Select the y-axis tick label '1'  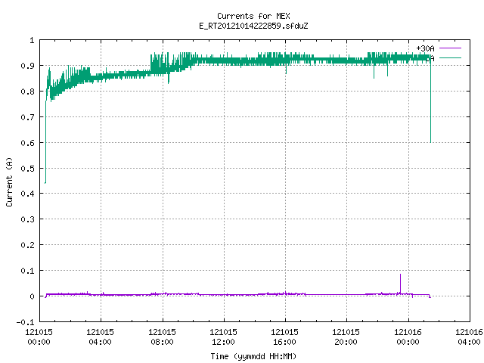pyautogui.click(x=32, y=40)
